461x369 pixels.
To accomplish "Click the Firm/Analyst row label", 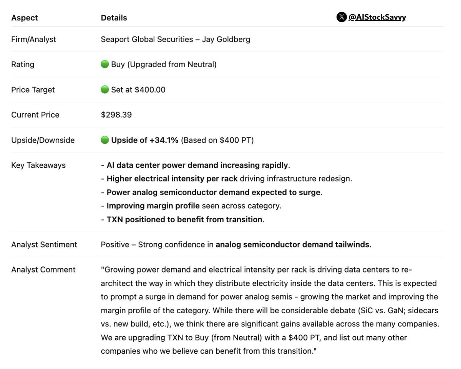I will coord(33,39).
